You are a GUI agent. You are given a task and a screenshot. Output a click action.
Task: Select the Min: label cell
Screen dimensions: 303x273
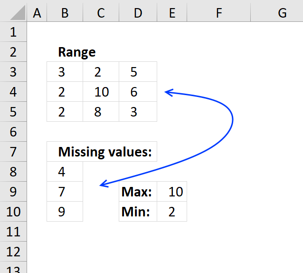[138, 212]
